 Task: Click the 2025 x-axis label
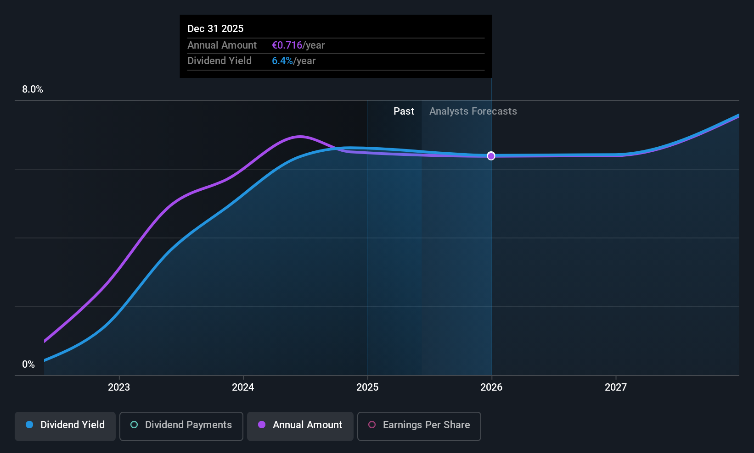[x=367, y=387]
